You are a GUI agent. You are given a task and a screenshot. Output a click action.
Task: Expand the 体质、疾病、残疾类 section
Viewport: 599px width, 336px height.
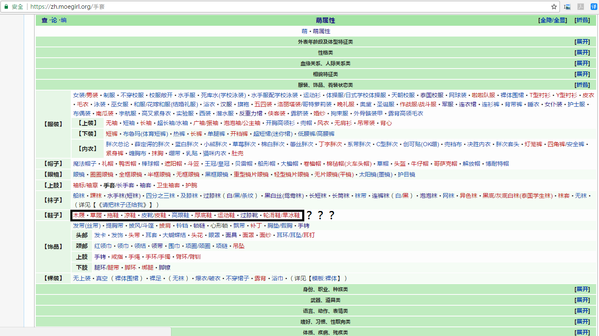click(581, 332)
